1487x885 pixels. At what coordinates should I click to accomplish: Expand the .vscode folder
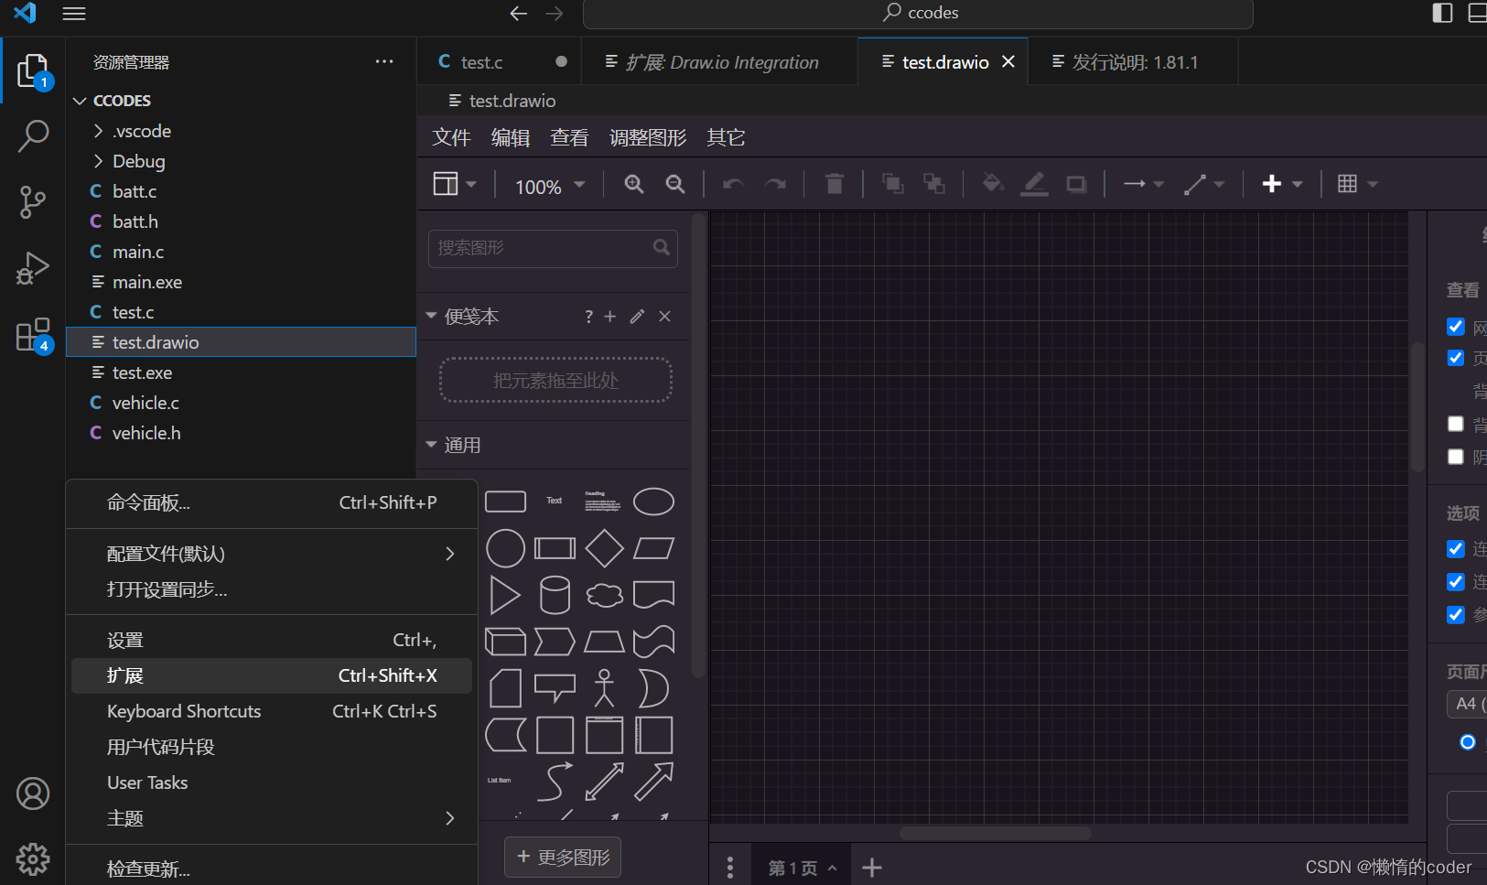coord(98,131)
